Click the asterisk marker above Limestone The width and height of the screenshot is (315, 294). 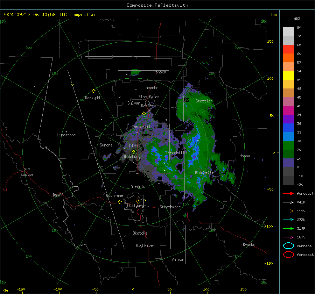[66, 132]
